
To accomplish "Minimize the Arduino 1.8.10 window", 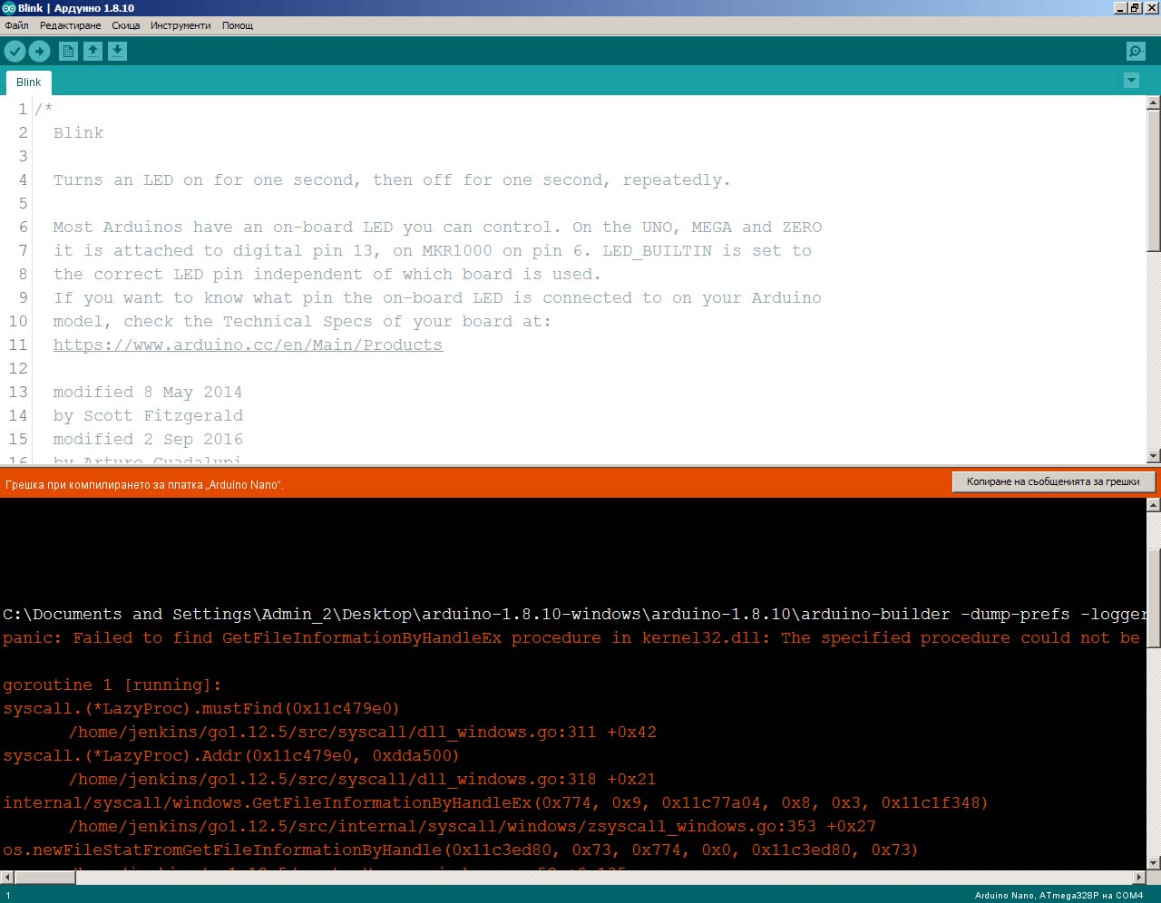I will pyautogui.click(x=1120, y=7).
